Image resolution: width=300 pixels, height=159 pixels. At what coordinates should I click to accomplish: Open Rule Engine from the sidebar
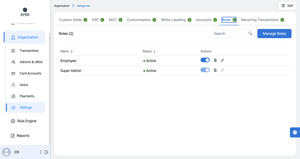pyautogui.click(x=27, y=121)
